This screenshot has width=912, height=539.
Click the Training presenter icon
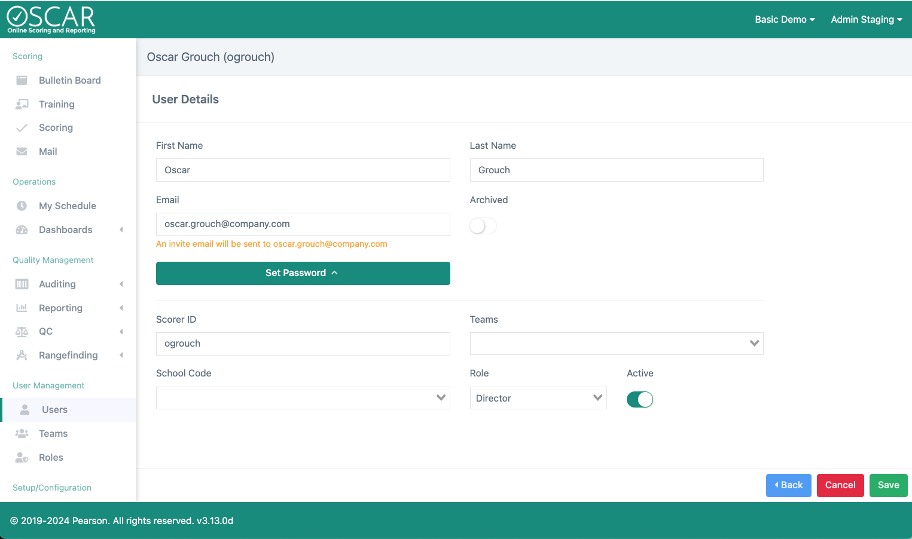click(x=22, y=104)
